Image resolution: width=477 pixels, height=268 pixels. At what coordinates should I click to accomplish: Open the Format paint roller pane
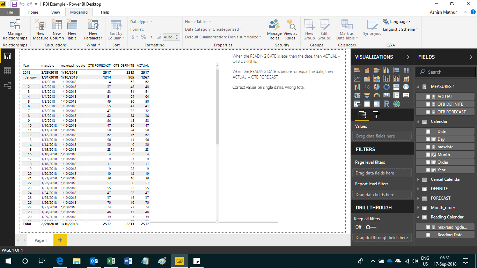pos(376,115)
